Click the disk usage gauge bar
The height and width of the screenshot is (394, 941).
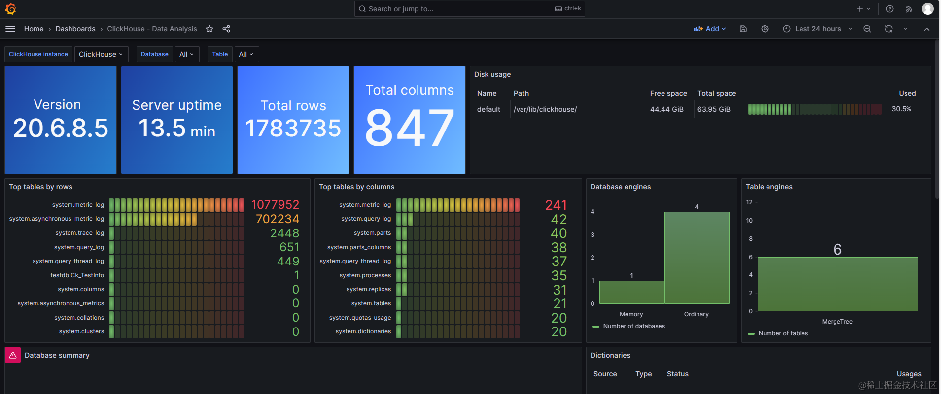[x=815, y=109]
